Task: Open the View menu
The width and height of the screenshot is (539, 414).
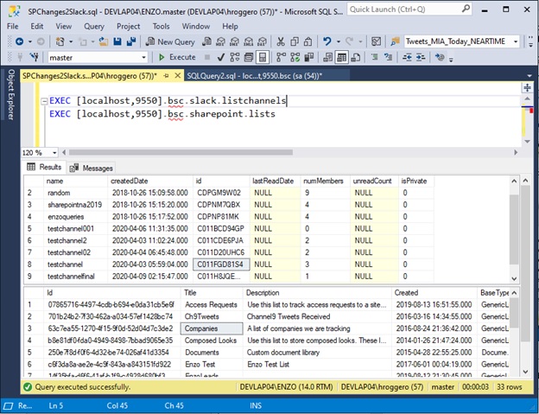Action: pos(64,26)
